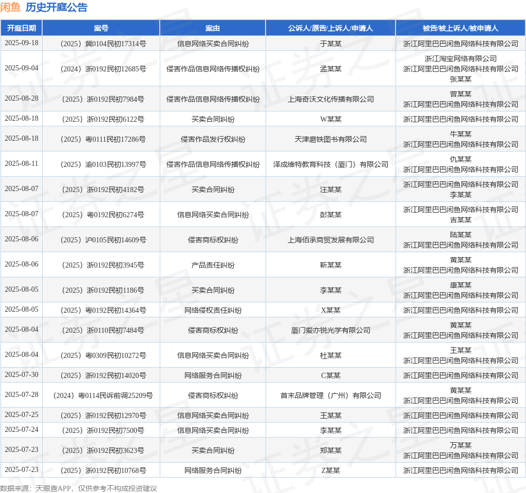This screenshot has width=526, height=493.
Task: Click the 历史开庭公告 title text
Action: [57, 7]
